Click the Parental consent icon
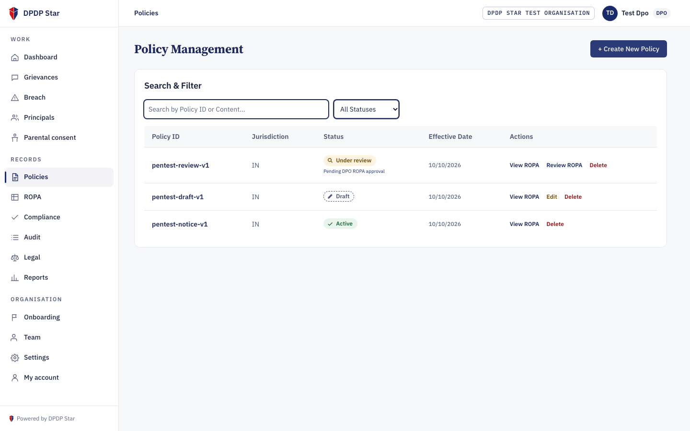Image resolution: width=690 pixels, height=431 pixels. (x=15, y=138)
